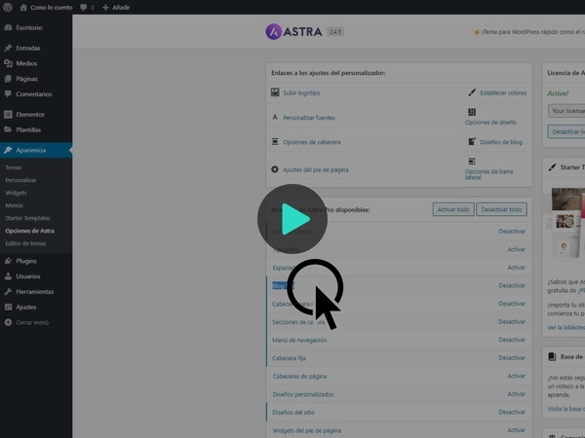Click the Apariencia paintbrush icon
This screenshot has width=585, height=438.
(x=8, y=150)
